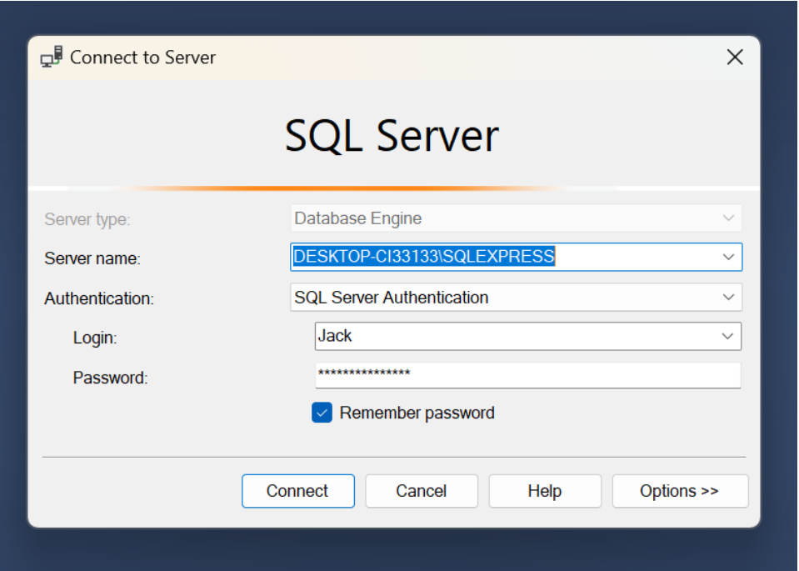Click the Password: label
Image resolution: width=799 pixels, height=571 pixels.
pos(110,378)
